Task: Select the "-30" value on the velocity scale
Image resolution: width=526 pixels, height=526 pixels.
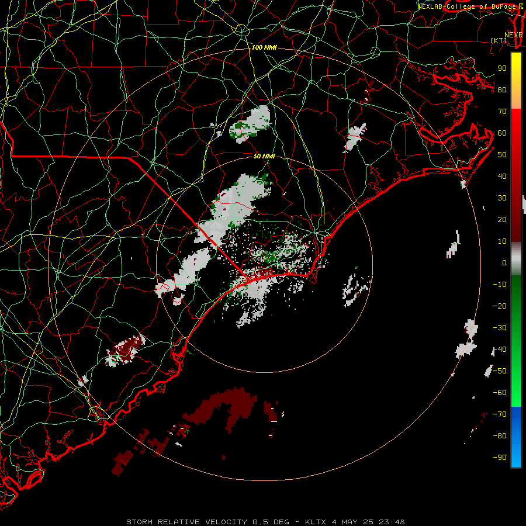Action: [500, 328]
